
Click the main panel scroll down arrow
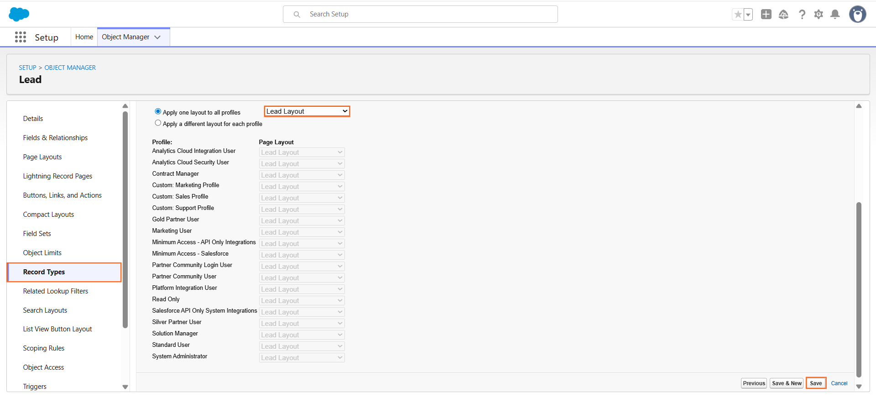tap(859, 387)
